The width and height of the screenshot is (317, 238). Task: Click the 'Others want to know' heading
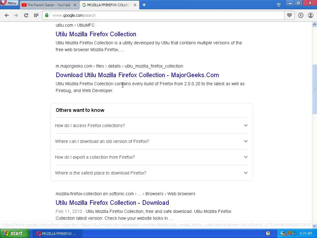click(x=80, y=110)
